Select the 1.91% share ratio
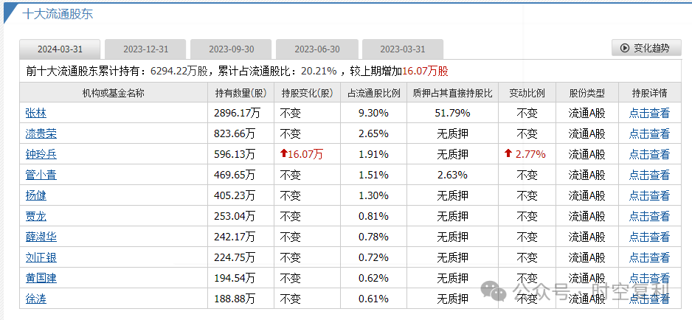The image size is (692, 320). [x=373, y=154]
